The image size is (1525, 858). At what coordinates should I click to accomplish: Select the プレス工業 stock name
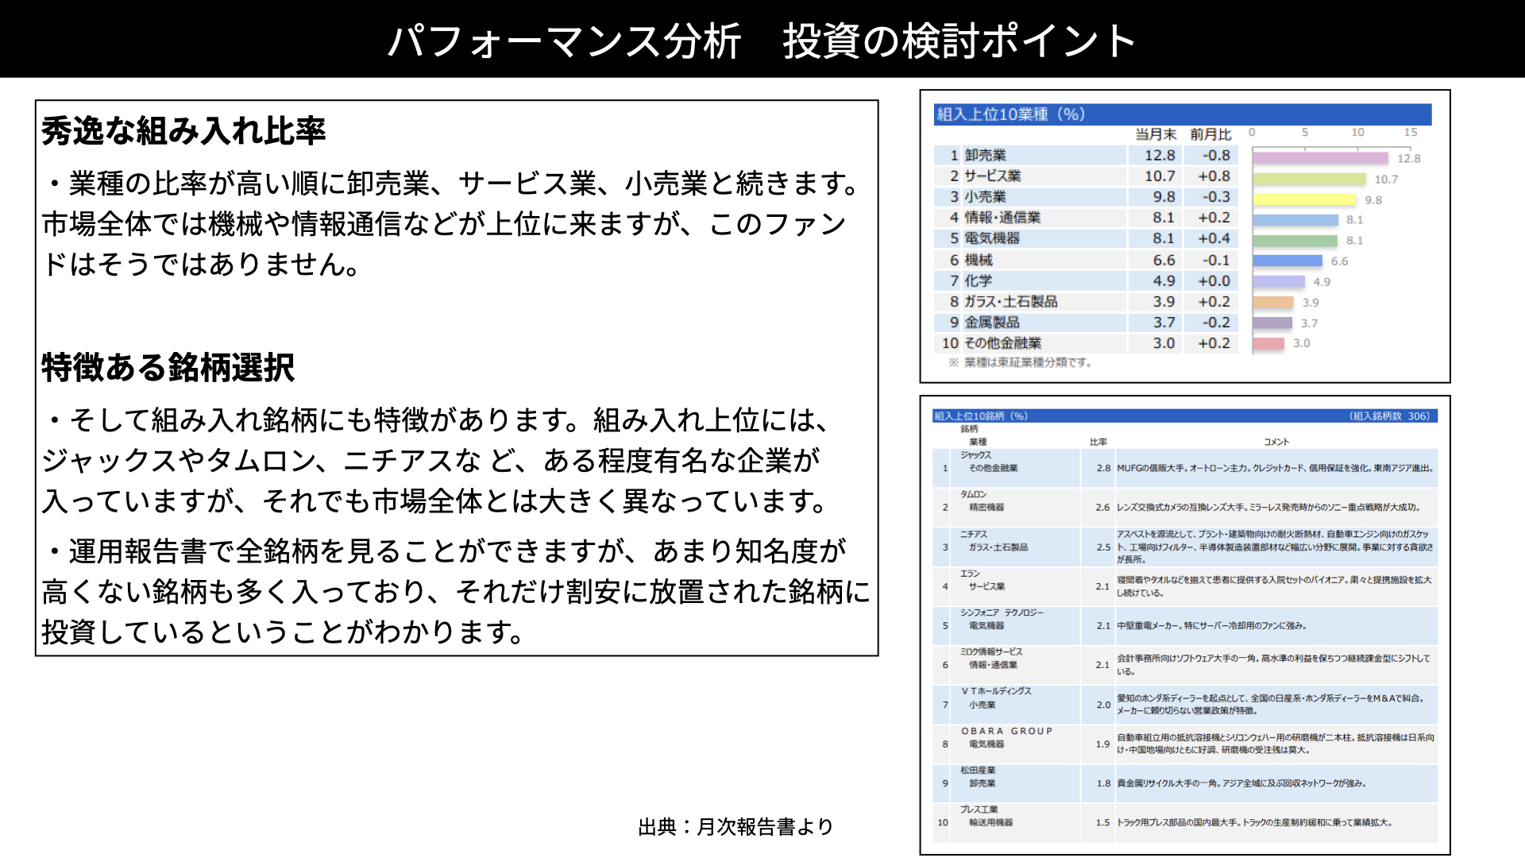pos(979,810)
